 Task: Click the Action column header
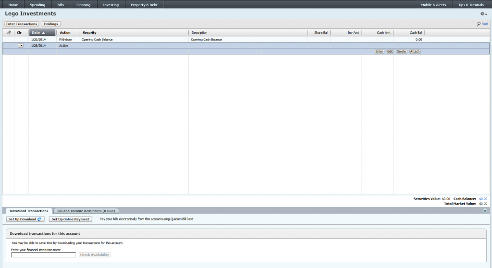(65, 32)
